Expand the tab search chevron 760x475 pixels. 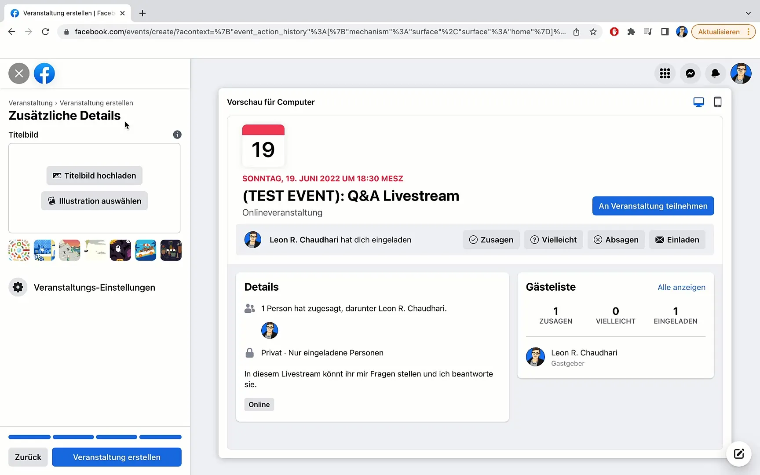pyautogui.click(x=748, y=13)
